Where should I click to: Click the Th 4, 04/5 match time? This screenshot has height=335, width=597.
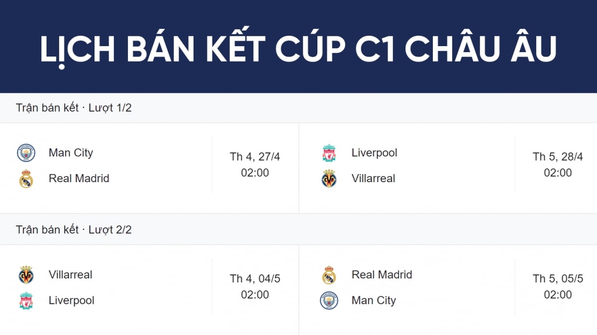coord(255,287)
